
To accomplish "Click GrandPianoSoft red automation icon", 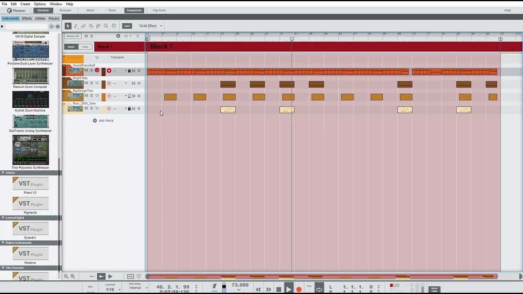I will 97,71.
